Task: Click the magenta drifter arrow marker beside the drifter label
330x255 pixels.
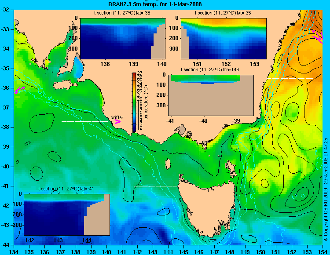Action: (118, 121)
